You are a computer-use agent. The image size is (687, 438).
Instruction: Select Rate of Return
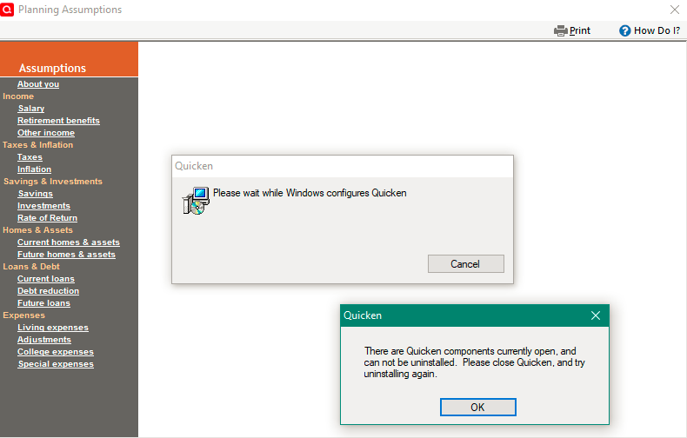click(x=47, y=217)
